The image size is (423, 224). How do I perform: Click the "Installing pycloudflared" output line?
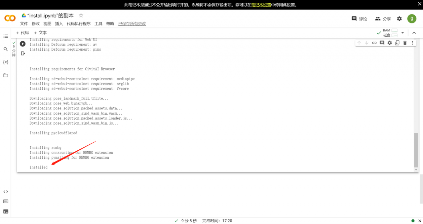coord(54,133)
